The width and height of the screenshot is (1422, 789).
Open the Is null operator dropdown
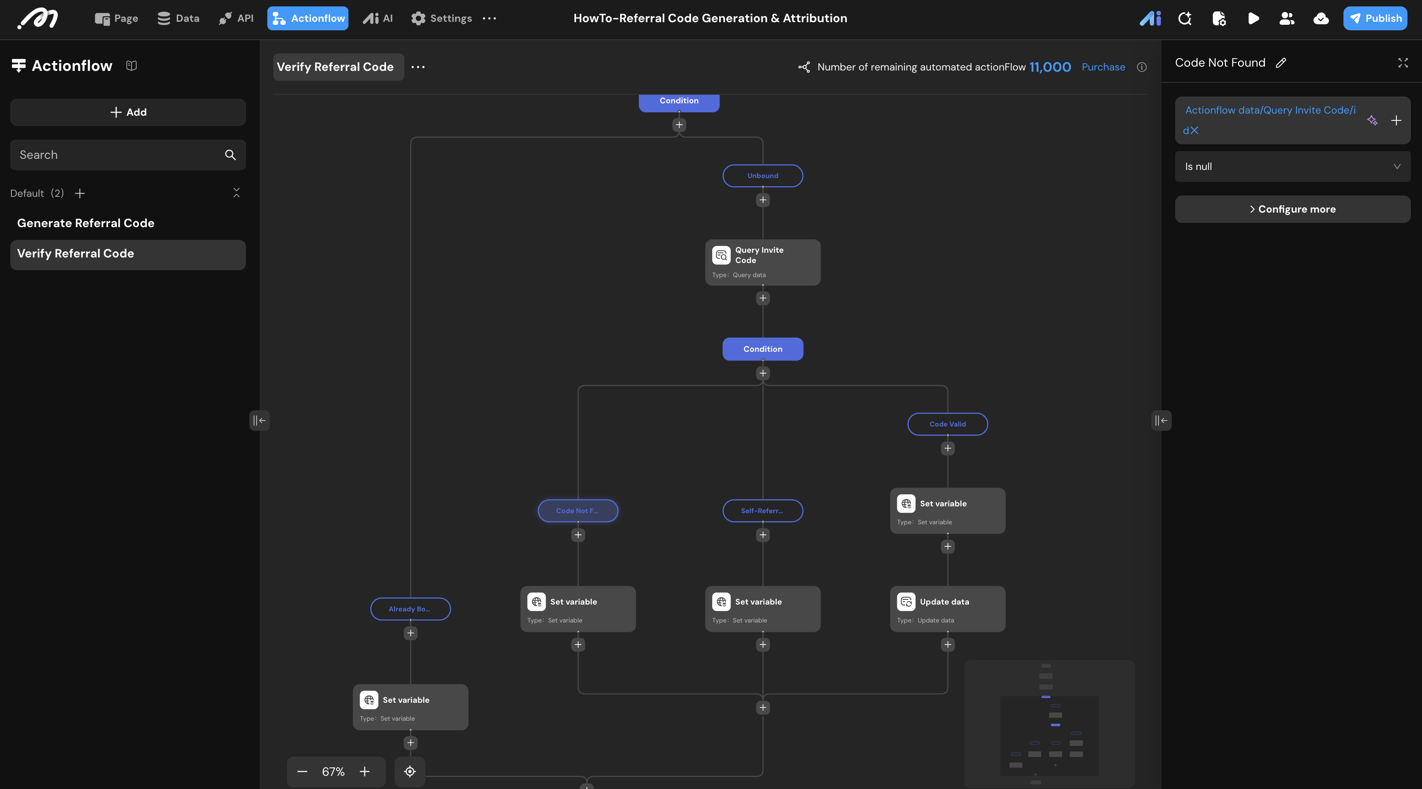coord(1292,167)
